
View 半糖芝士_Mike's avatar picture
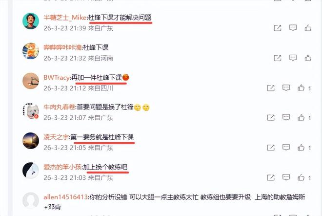31,21
